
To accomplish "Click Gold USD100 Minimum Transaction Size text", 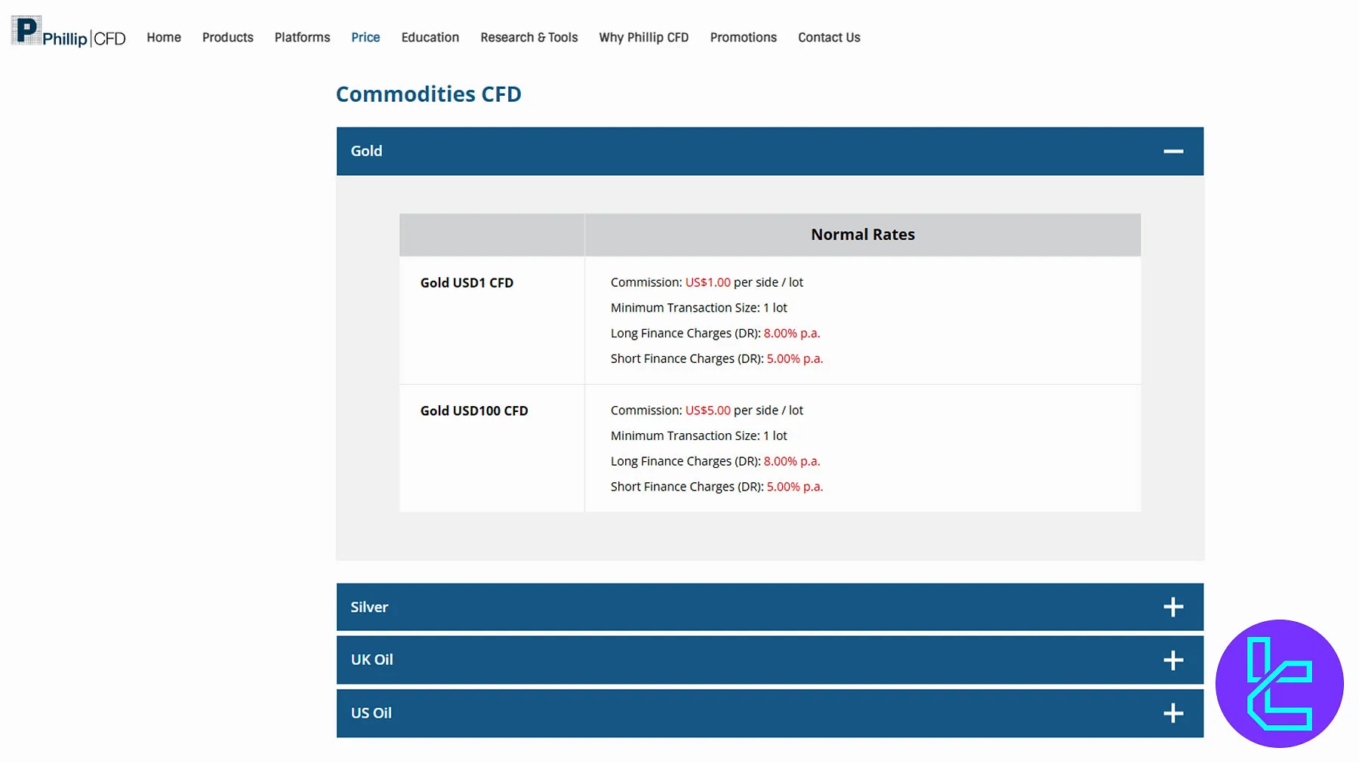I will (x=699, y=436).
